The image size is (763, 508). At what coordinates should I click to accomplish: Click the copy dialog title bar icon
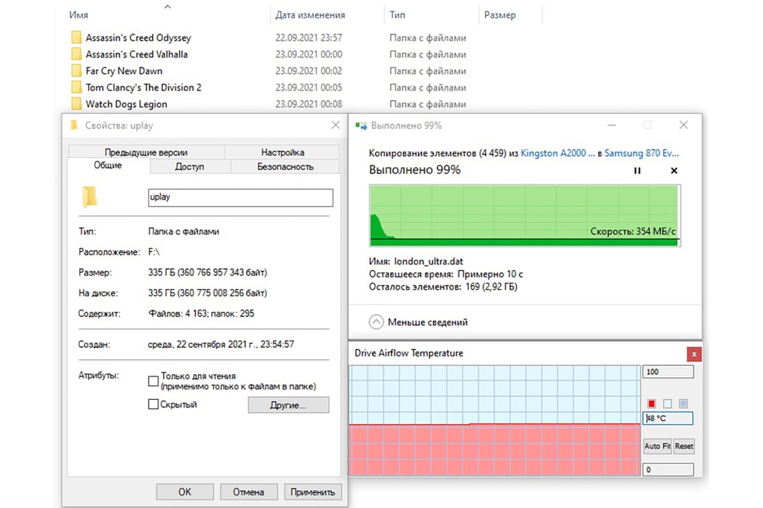pyautogui.click(x=361, y=125)
